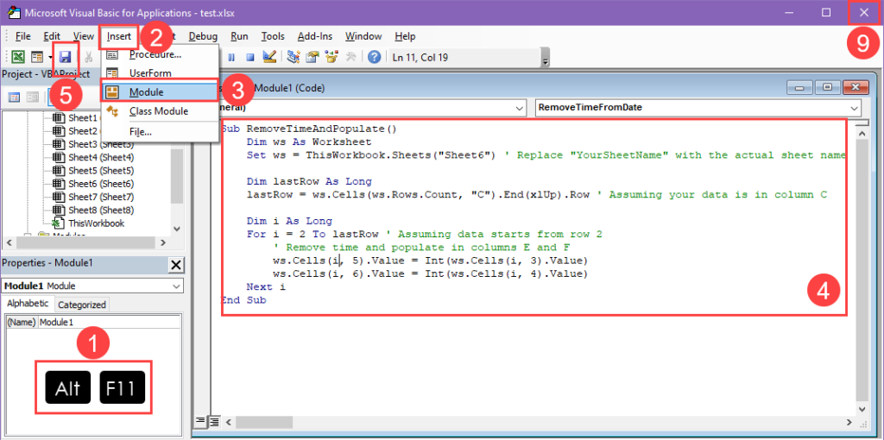884x440 pixels.
Task: Open the File menu
Action: point(23,36)
